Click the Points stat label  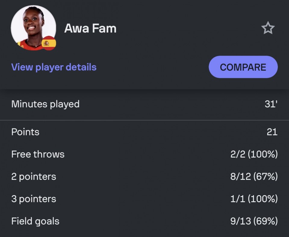(x=25, y=132)
